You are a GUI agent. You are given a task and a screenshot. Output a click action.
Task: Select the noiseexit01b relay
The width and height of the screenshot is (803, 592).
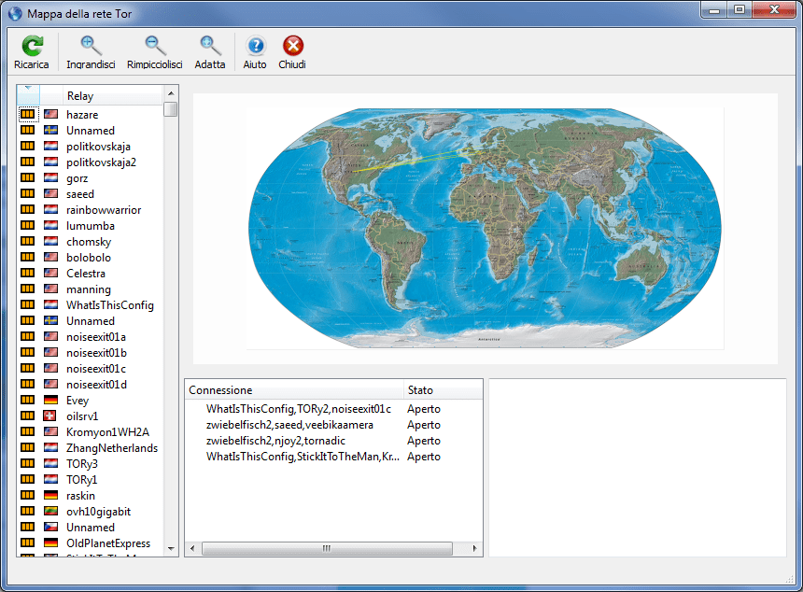click(x=97, y=353)
